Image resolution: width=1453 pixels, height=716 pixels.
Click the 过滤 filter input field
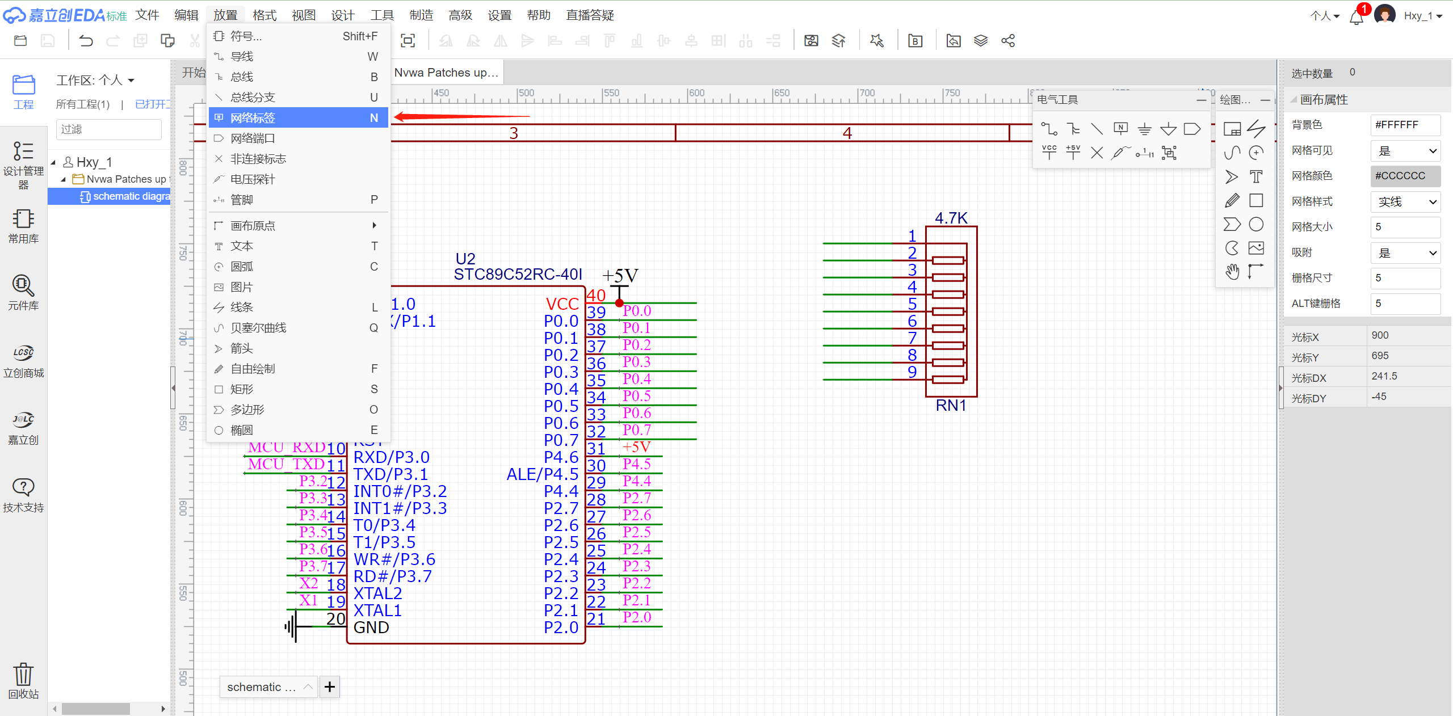coord(108,129)
